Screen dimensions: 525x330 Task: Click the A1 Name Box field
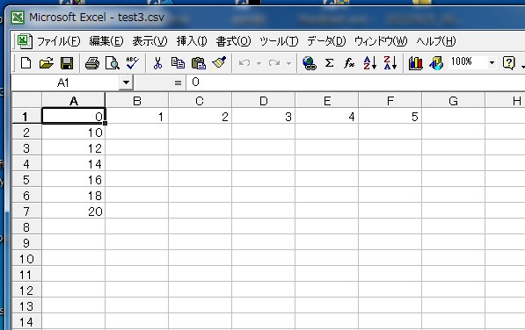tap(65, 82)
